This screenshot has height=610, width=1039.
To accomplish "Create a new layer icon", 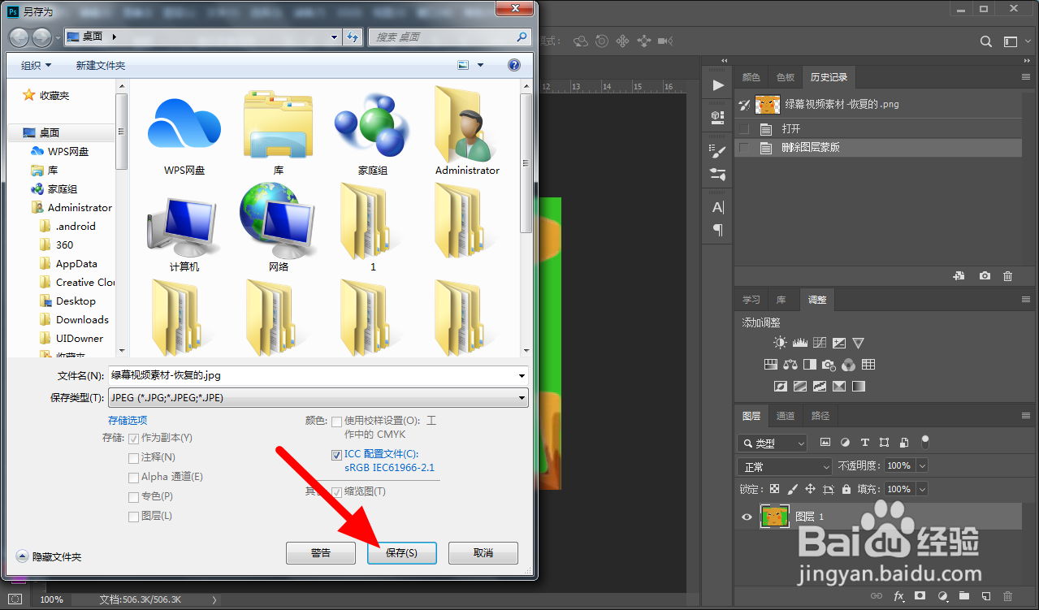I will pyautogui.click(x=985, y=596).
